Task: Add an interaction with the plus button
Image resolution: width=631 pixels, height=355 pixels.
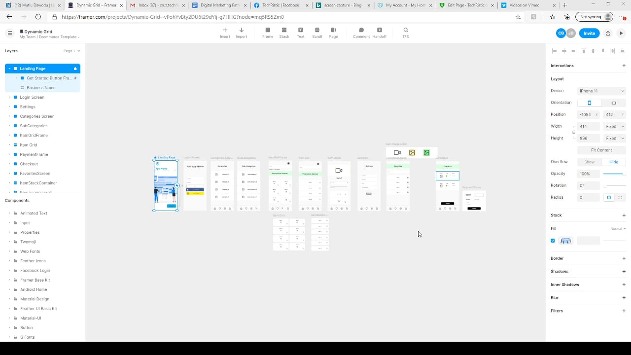Action: (x=624, y=66)
